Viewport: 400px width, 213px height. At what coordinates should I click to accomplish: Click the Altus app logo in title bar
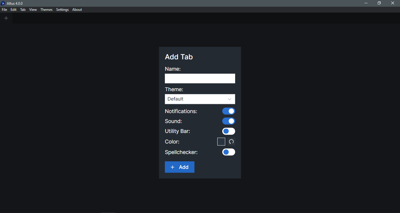(x=3, y=3)
